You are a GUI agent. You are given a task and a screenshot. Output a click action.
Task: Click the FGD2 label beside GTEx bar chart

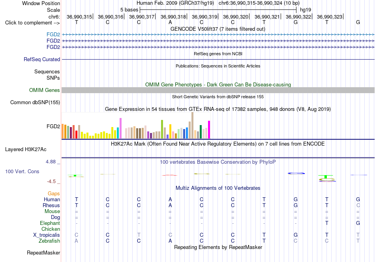click(x=53, y=126)
